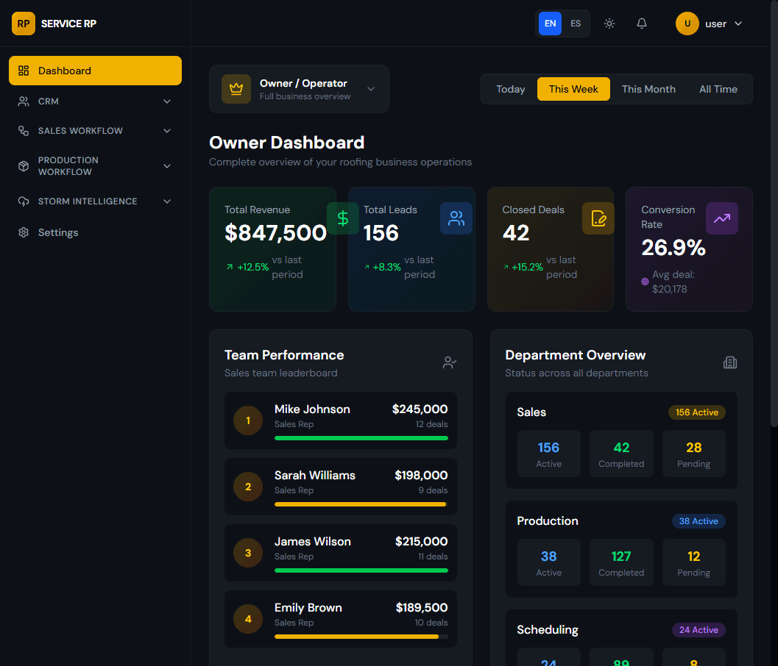Switch language to ES
Viewport: 778px width, 666px height.
576,24
